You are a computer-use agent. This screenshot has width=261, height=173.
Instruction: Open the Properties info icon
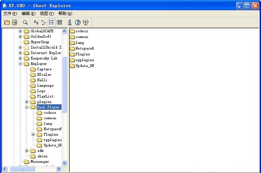[x=70, y=22]
